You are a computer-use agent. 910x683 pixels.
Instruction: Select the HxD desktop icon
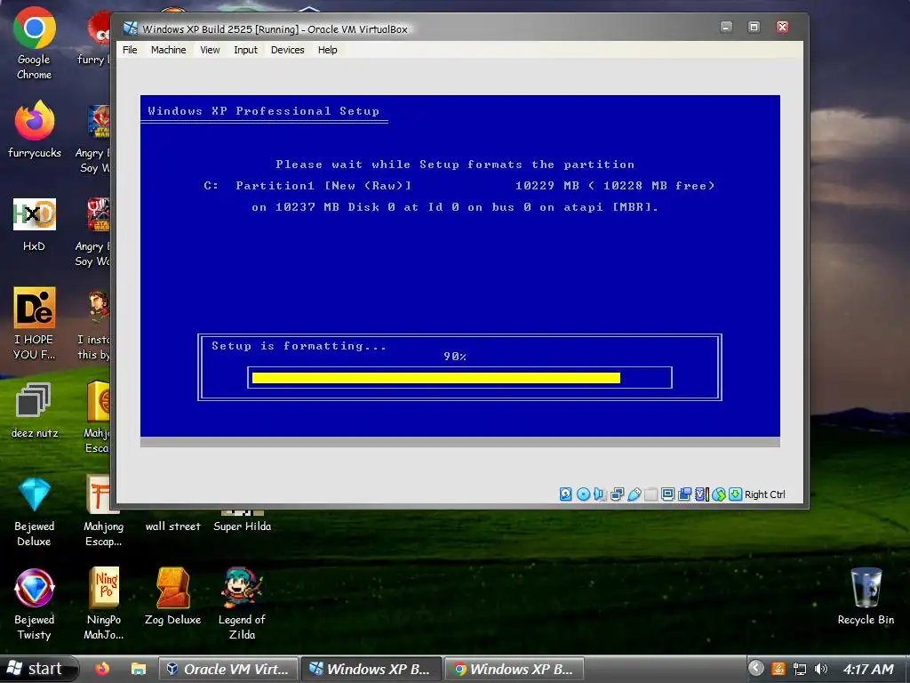35,224
